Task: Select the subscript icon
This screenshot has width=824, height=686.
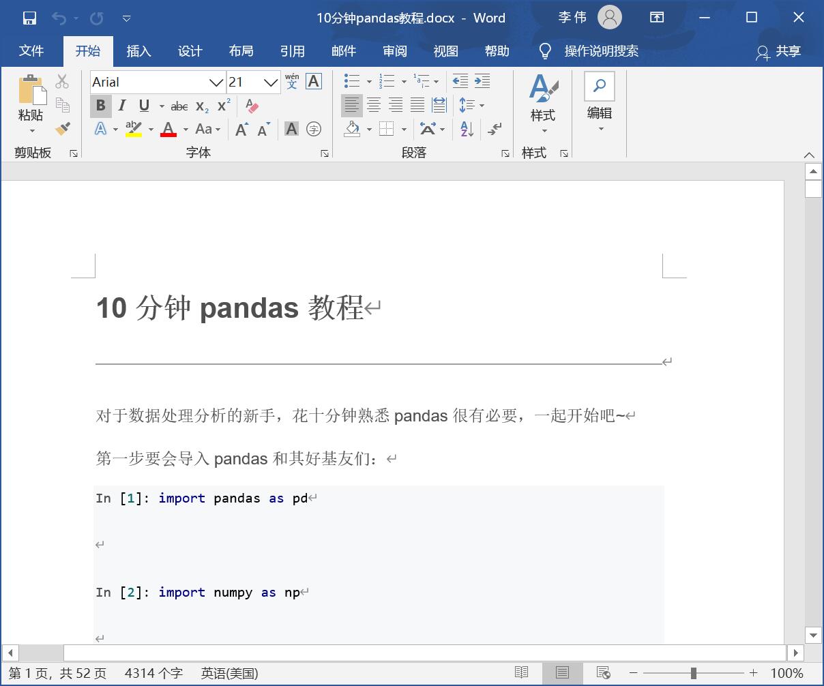Action: pos(201,106)
